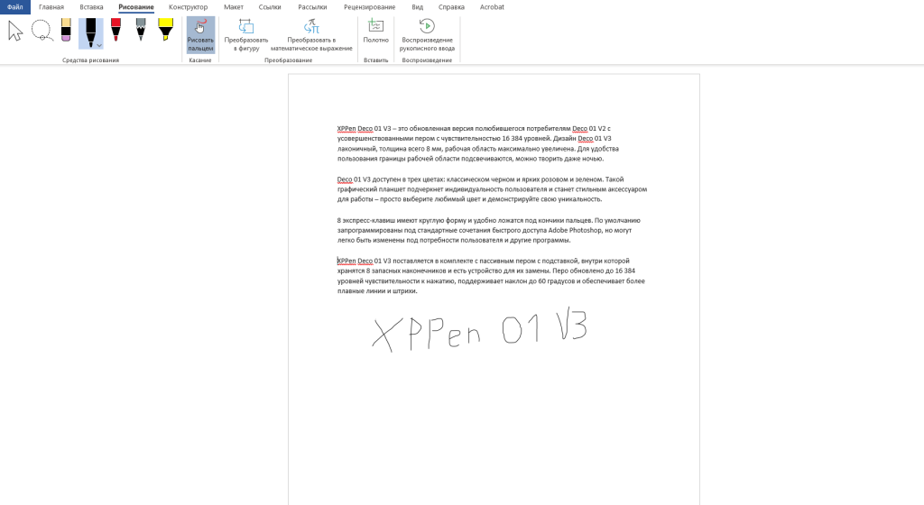Image resolution: width=924 pixels, height=505 pixels.
Task: Select the Lasso selection tool
Action: coord(42,31)
